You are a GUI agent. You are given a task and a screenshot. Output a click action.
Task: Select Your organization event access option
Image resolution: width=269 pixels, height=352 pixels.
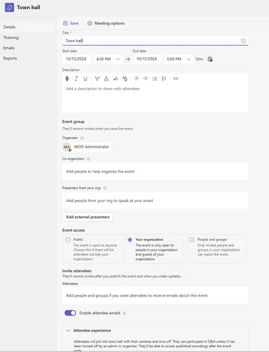[x=130, y=240]
